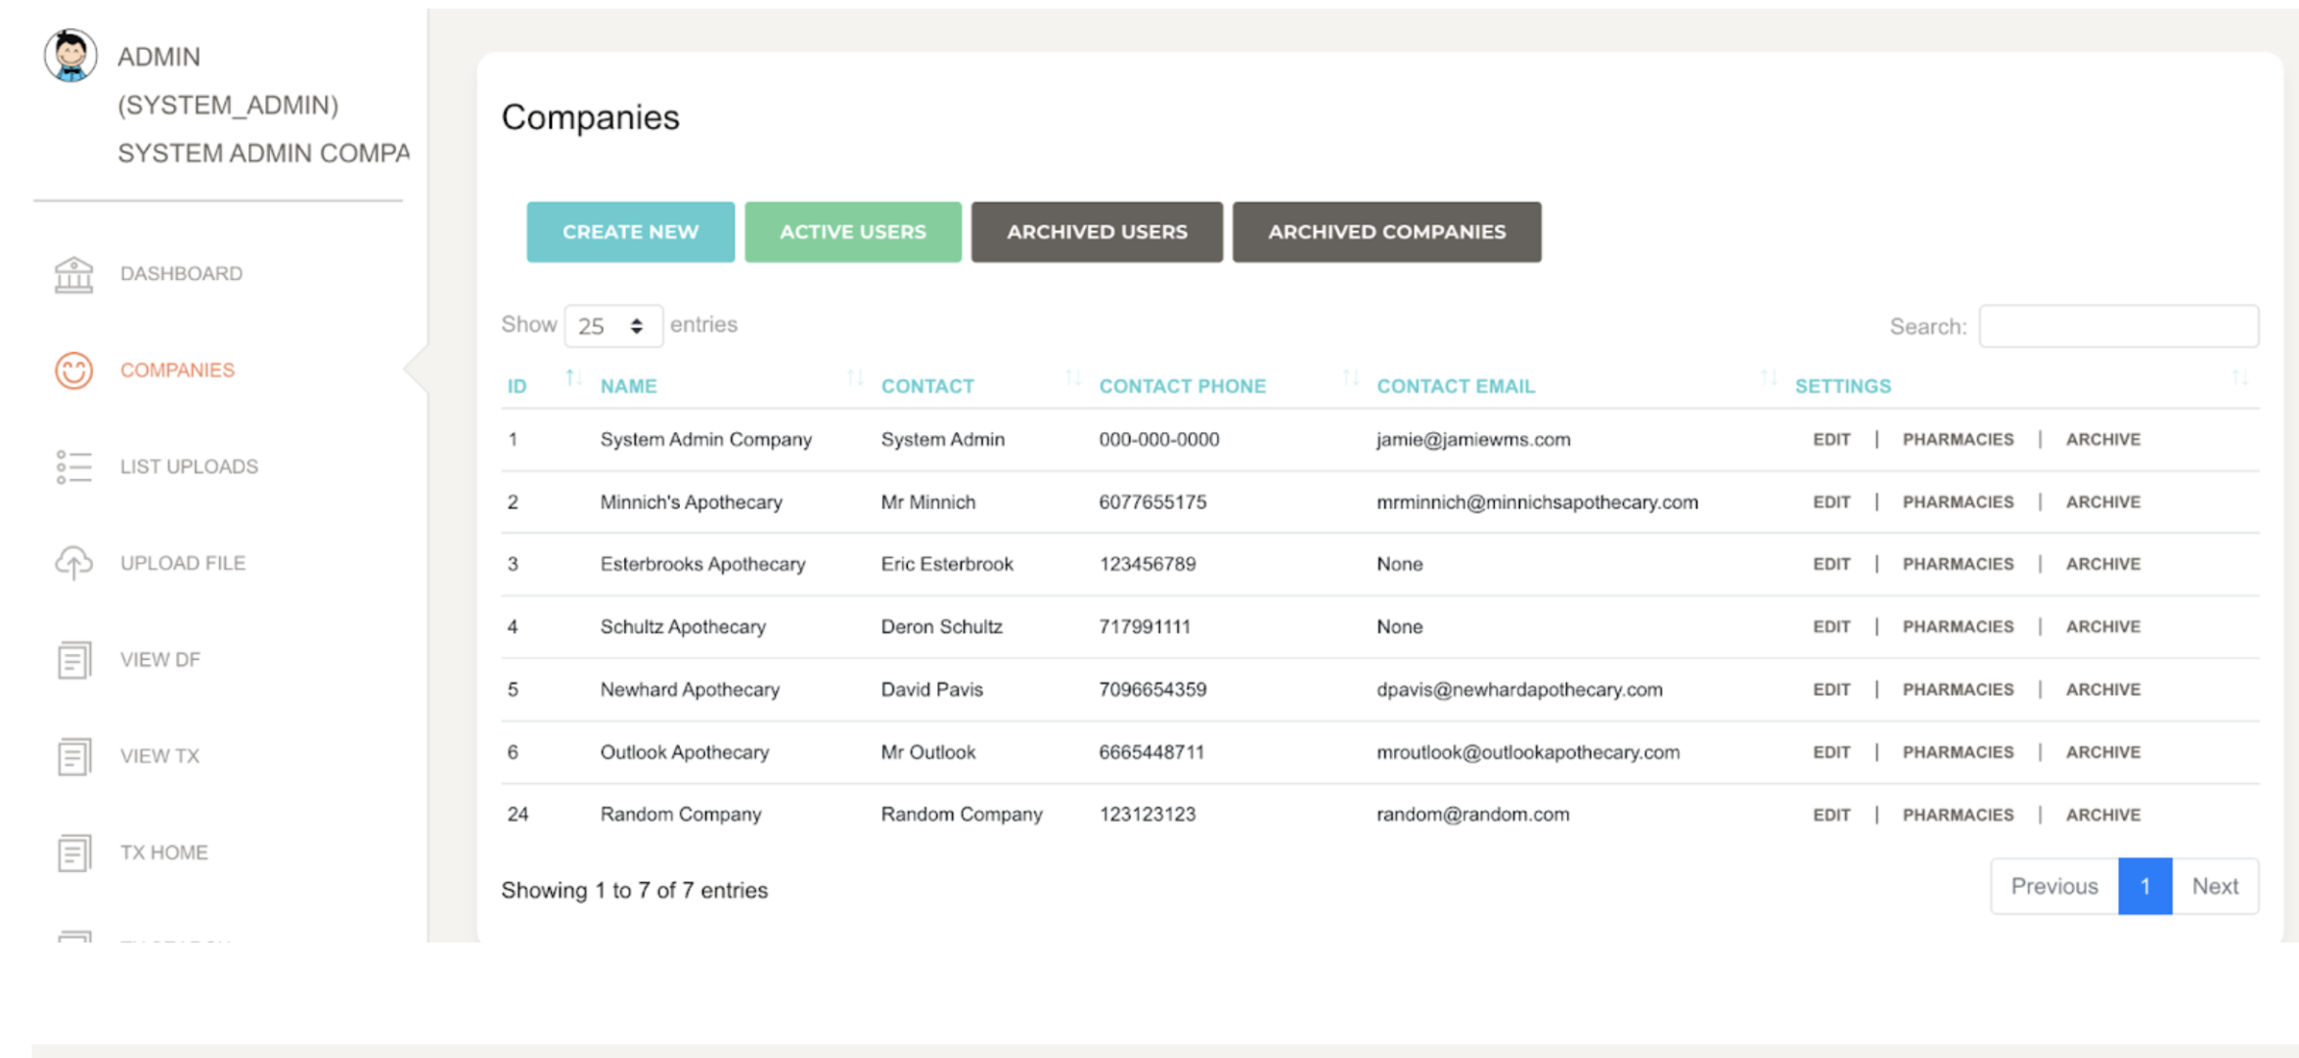Open the show entries count dropdown

click(612, 327)
